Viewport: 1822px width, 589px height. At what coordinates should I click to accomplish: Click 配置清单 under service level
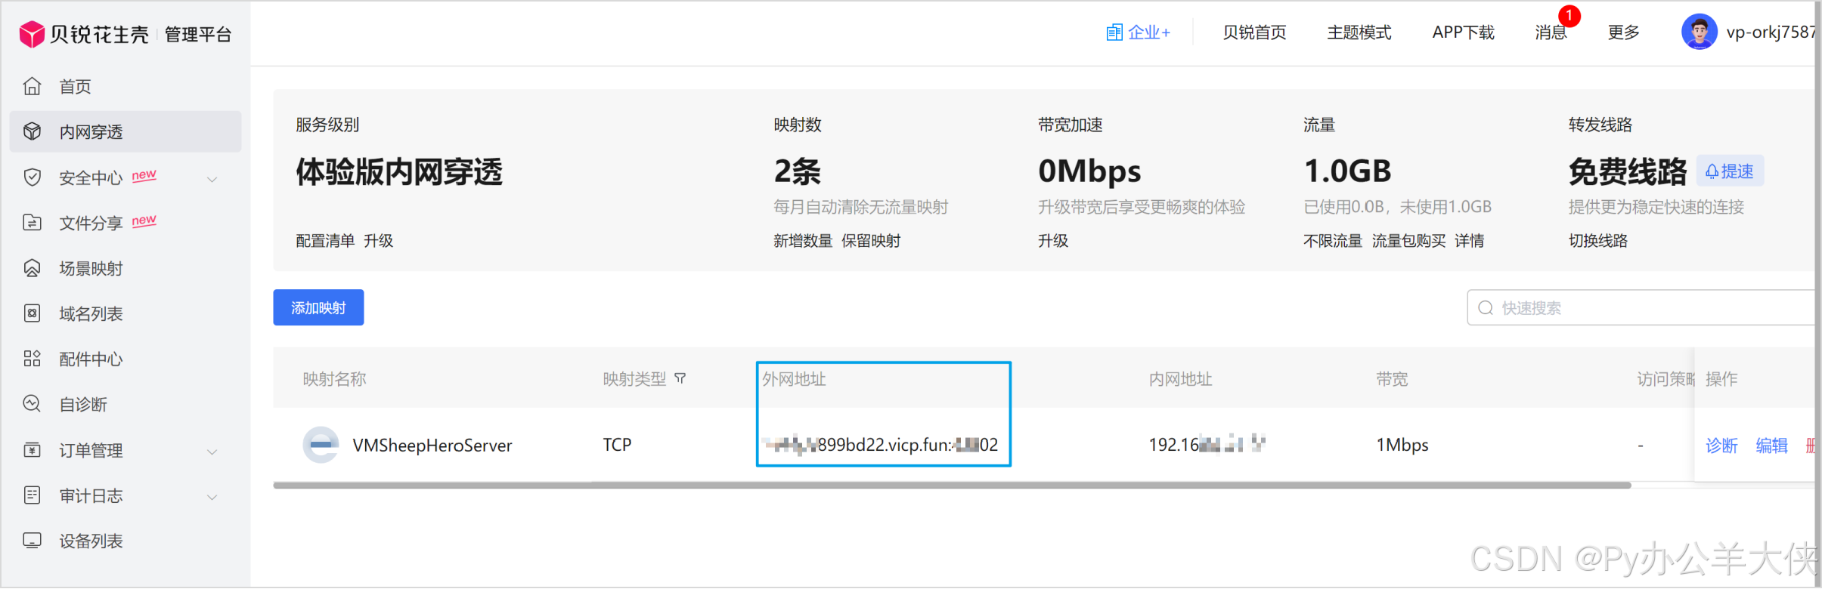(x=325, y=241)
